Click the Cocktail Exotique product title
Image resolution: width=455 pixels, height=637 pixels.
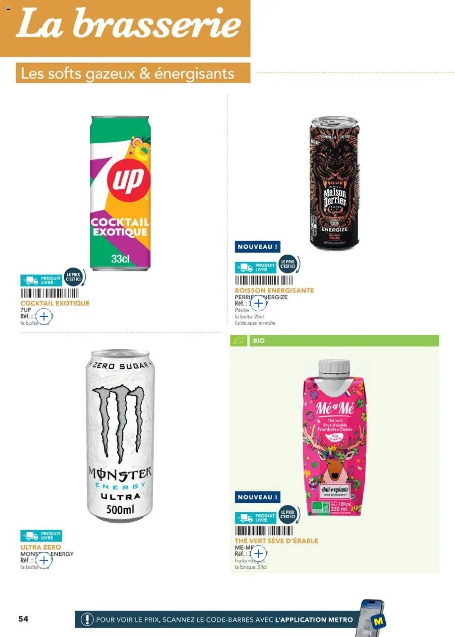click(x=55, y=303)
